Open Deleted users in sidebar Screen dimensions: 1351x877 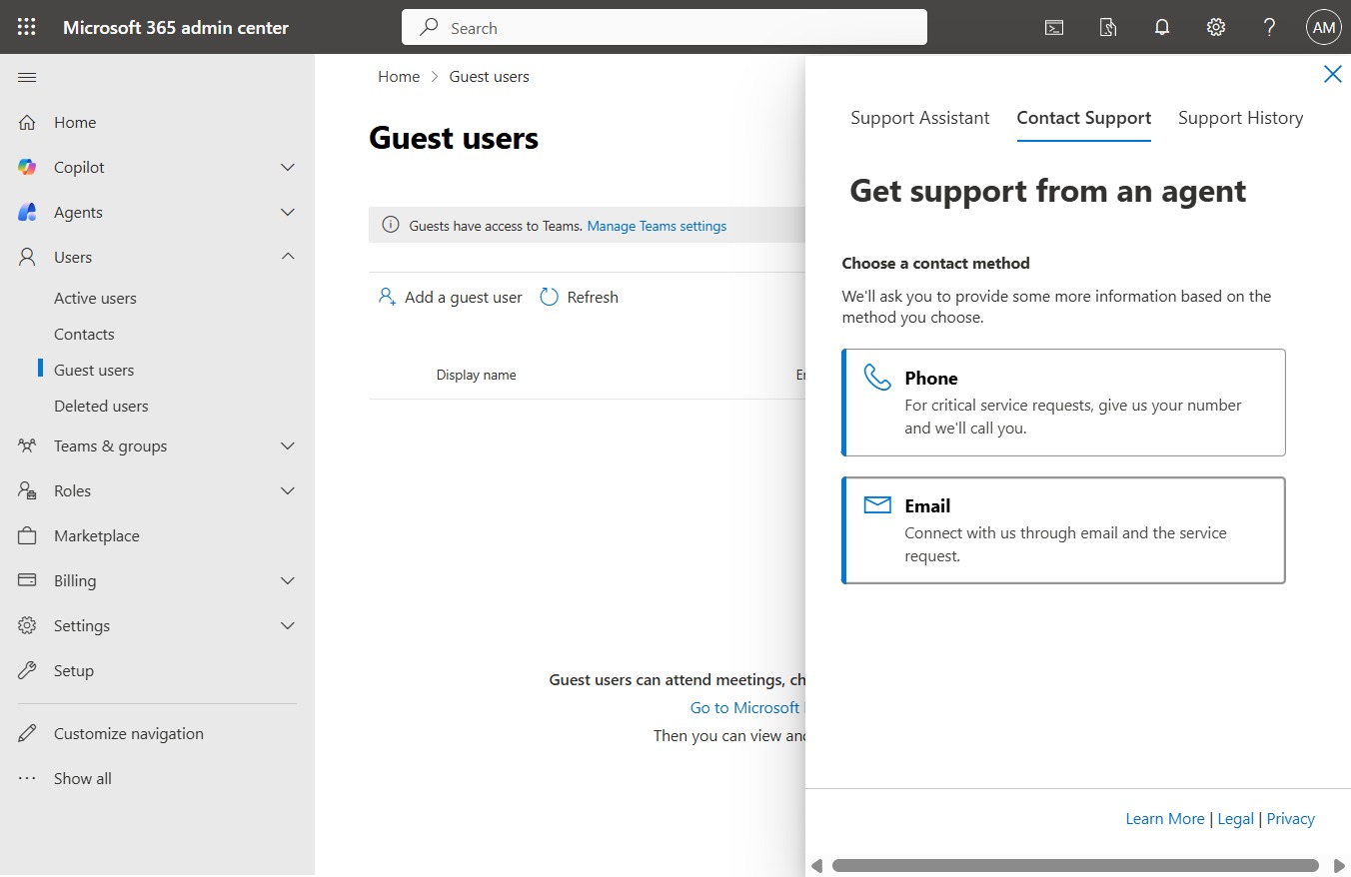click(x=101, y=406)
